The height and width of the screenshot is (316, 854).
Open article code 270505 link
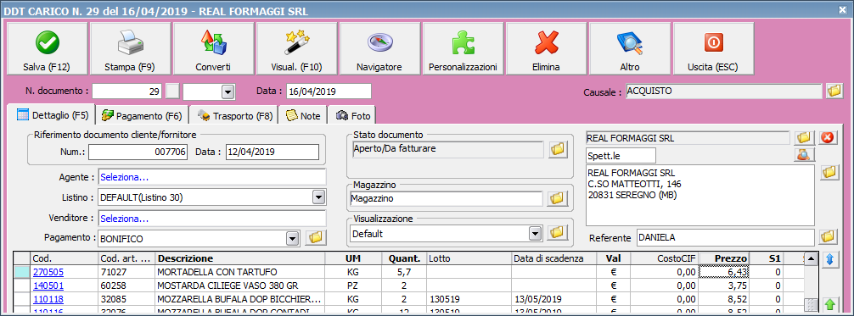coord(48,271)
